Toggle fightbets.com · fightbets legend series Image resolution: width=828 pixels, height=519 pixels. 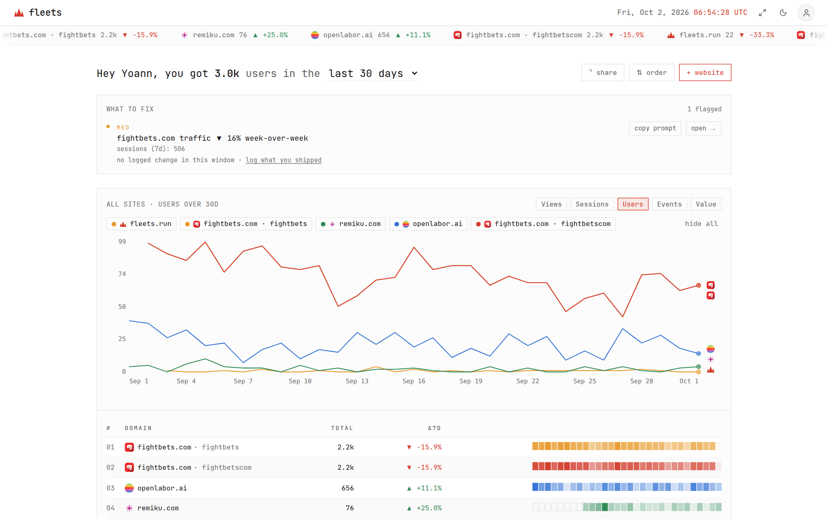coord(246,224)
